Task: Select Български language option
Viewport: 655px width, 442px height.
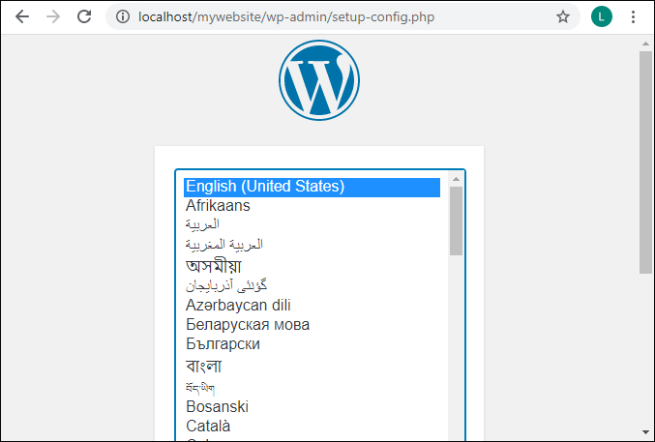Action: pos(313,344)
